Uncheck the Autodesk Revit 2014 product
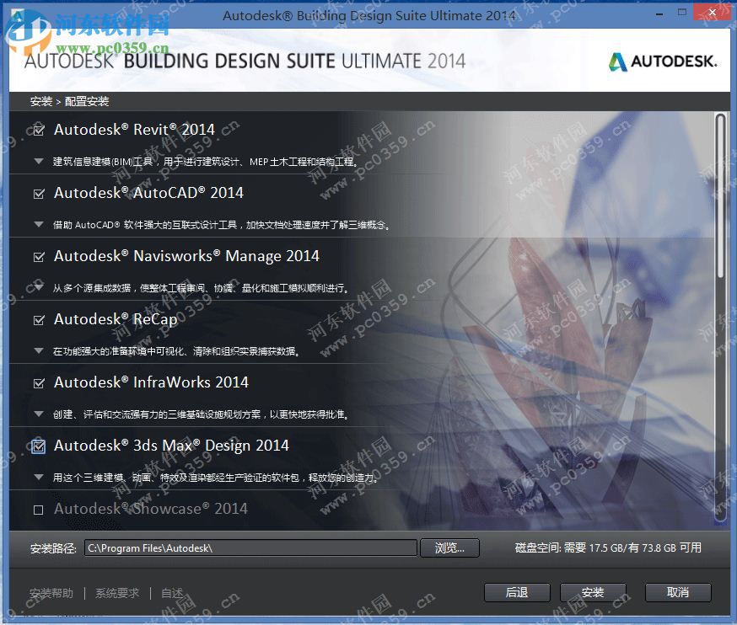737x625 pixels. (38, 129)
